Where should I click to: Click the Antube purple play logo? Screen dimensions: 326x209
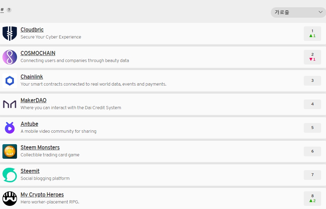point(10,128)
